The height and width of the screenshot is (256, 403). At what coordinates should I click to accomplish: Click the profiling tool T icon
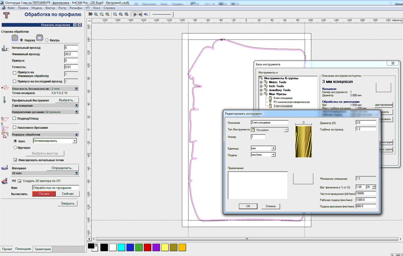pyautogui.click(x=6, y=15)
